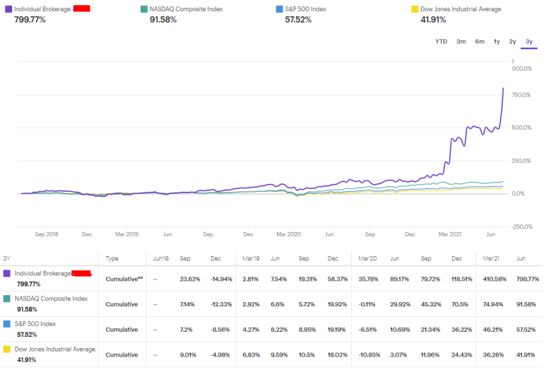
Task: Switch chart to 6m range
Action: point(480,42)
